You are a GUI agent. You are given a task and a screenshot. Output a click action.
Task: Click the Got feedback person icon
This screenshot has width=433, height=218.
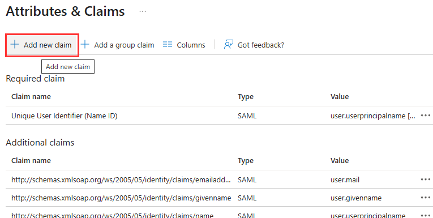tap(228, 45)
